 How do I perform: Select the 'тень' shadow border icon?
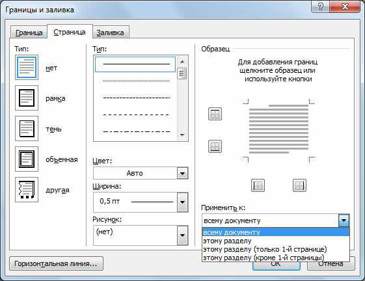click(x=27, y=129)
